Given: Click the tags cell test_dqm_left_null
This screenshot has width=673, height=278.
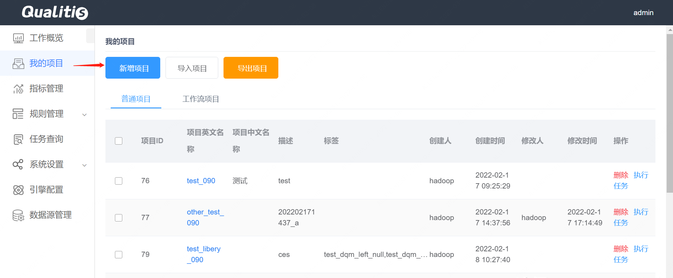Looking at the screenshot, I should tap(376, 254).
